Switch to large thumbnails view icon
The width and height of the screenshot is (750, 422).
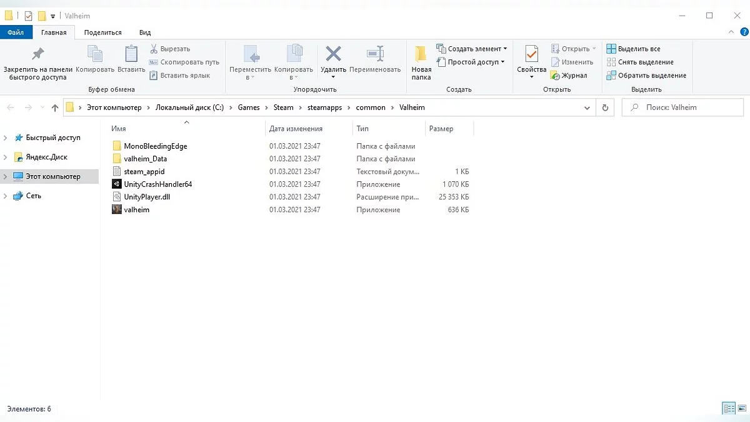coord(741,409)
